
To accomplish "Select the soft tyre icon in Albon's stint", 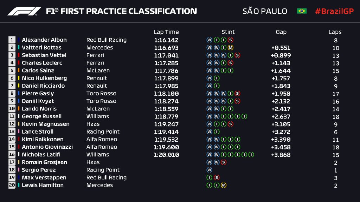I will [x=230, y=40].
